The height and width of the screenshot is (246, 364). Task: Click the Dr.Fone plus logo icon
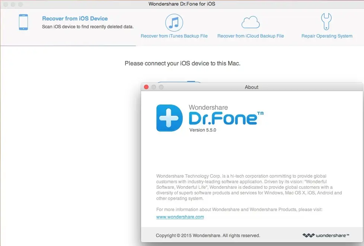coord(169,118)
